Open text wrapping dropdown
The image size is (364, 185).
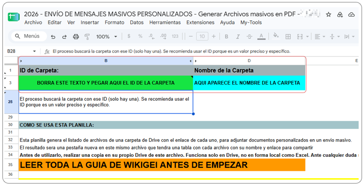point(349,37)
